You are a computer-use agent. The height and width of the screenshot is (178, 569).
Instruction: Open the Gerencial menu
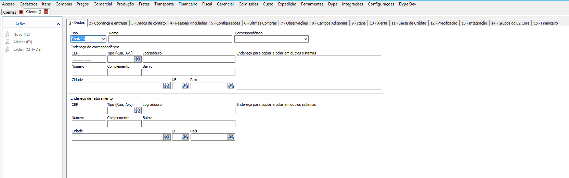pyautogui.click(x=225, y=4)
